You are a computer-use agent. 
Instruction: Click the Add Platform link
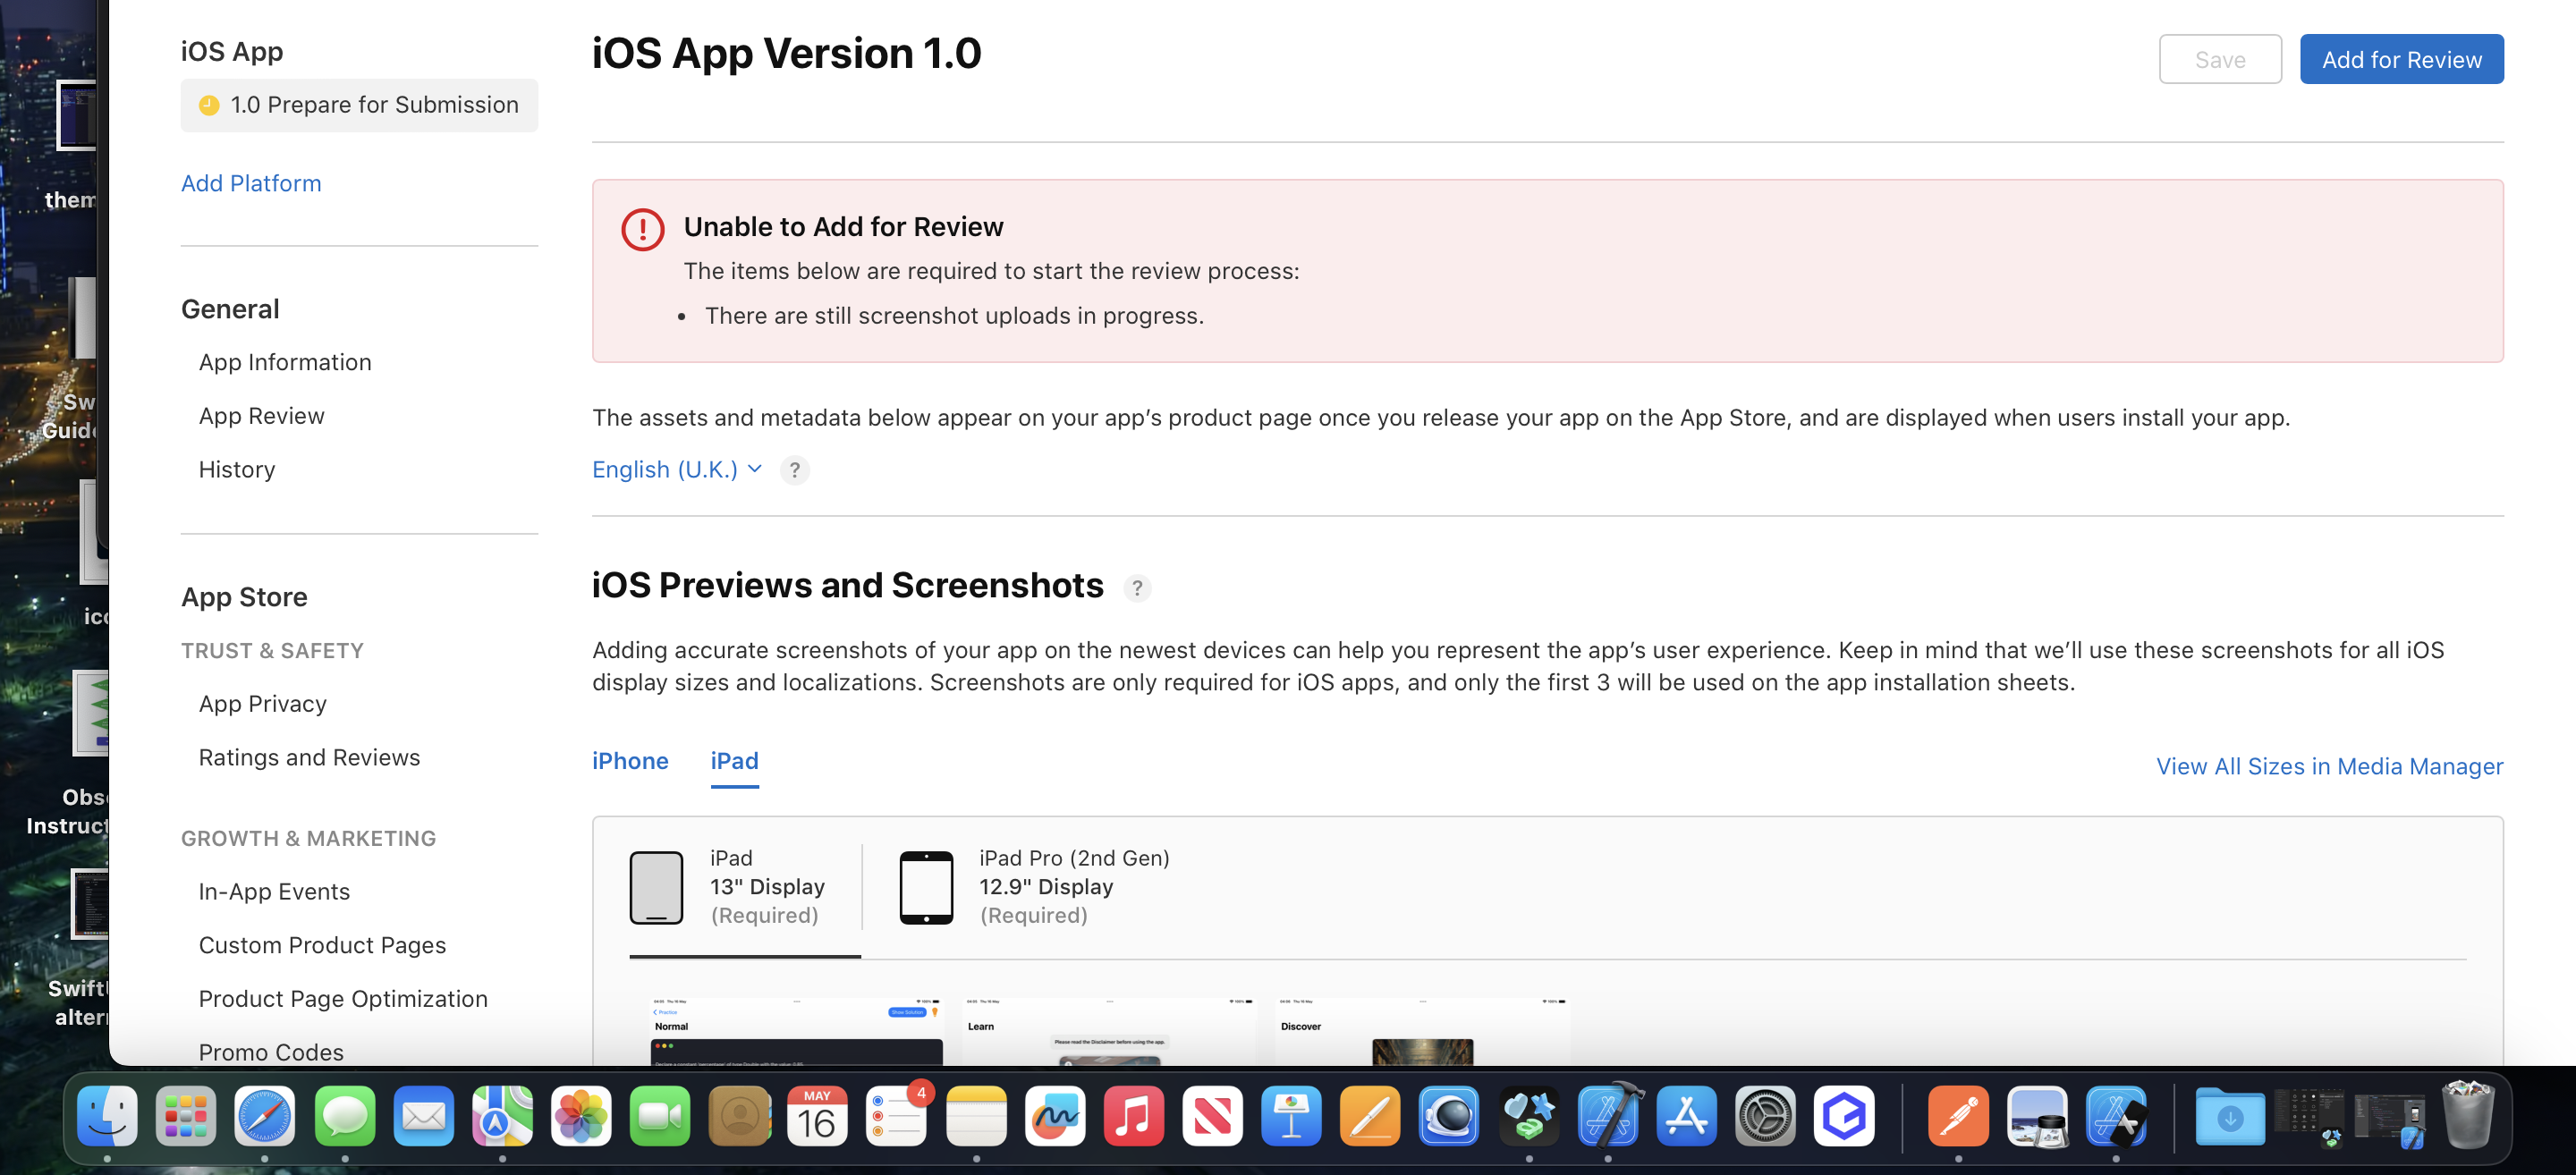(x=251, y=183)
